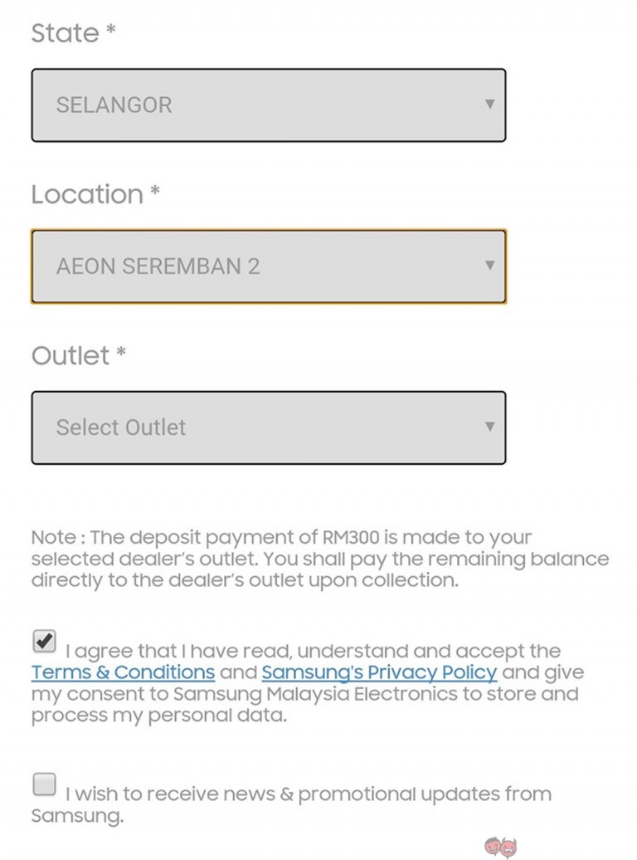Click the arrow icon on State field
Screen dimensions: 637x860
point(489,105)
